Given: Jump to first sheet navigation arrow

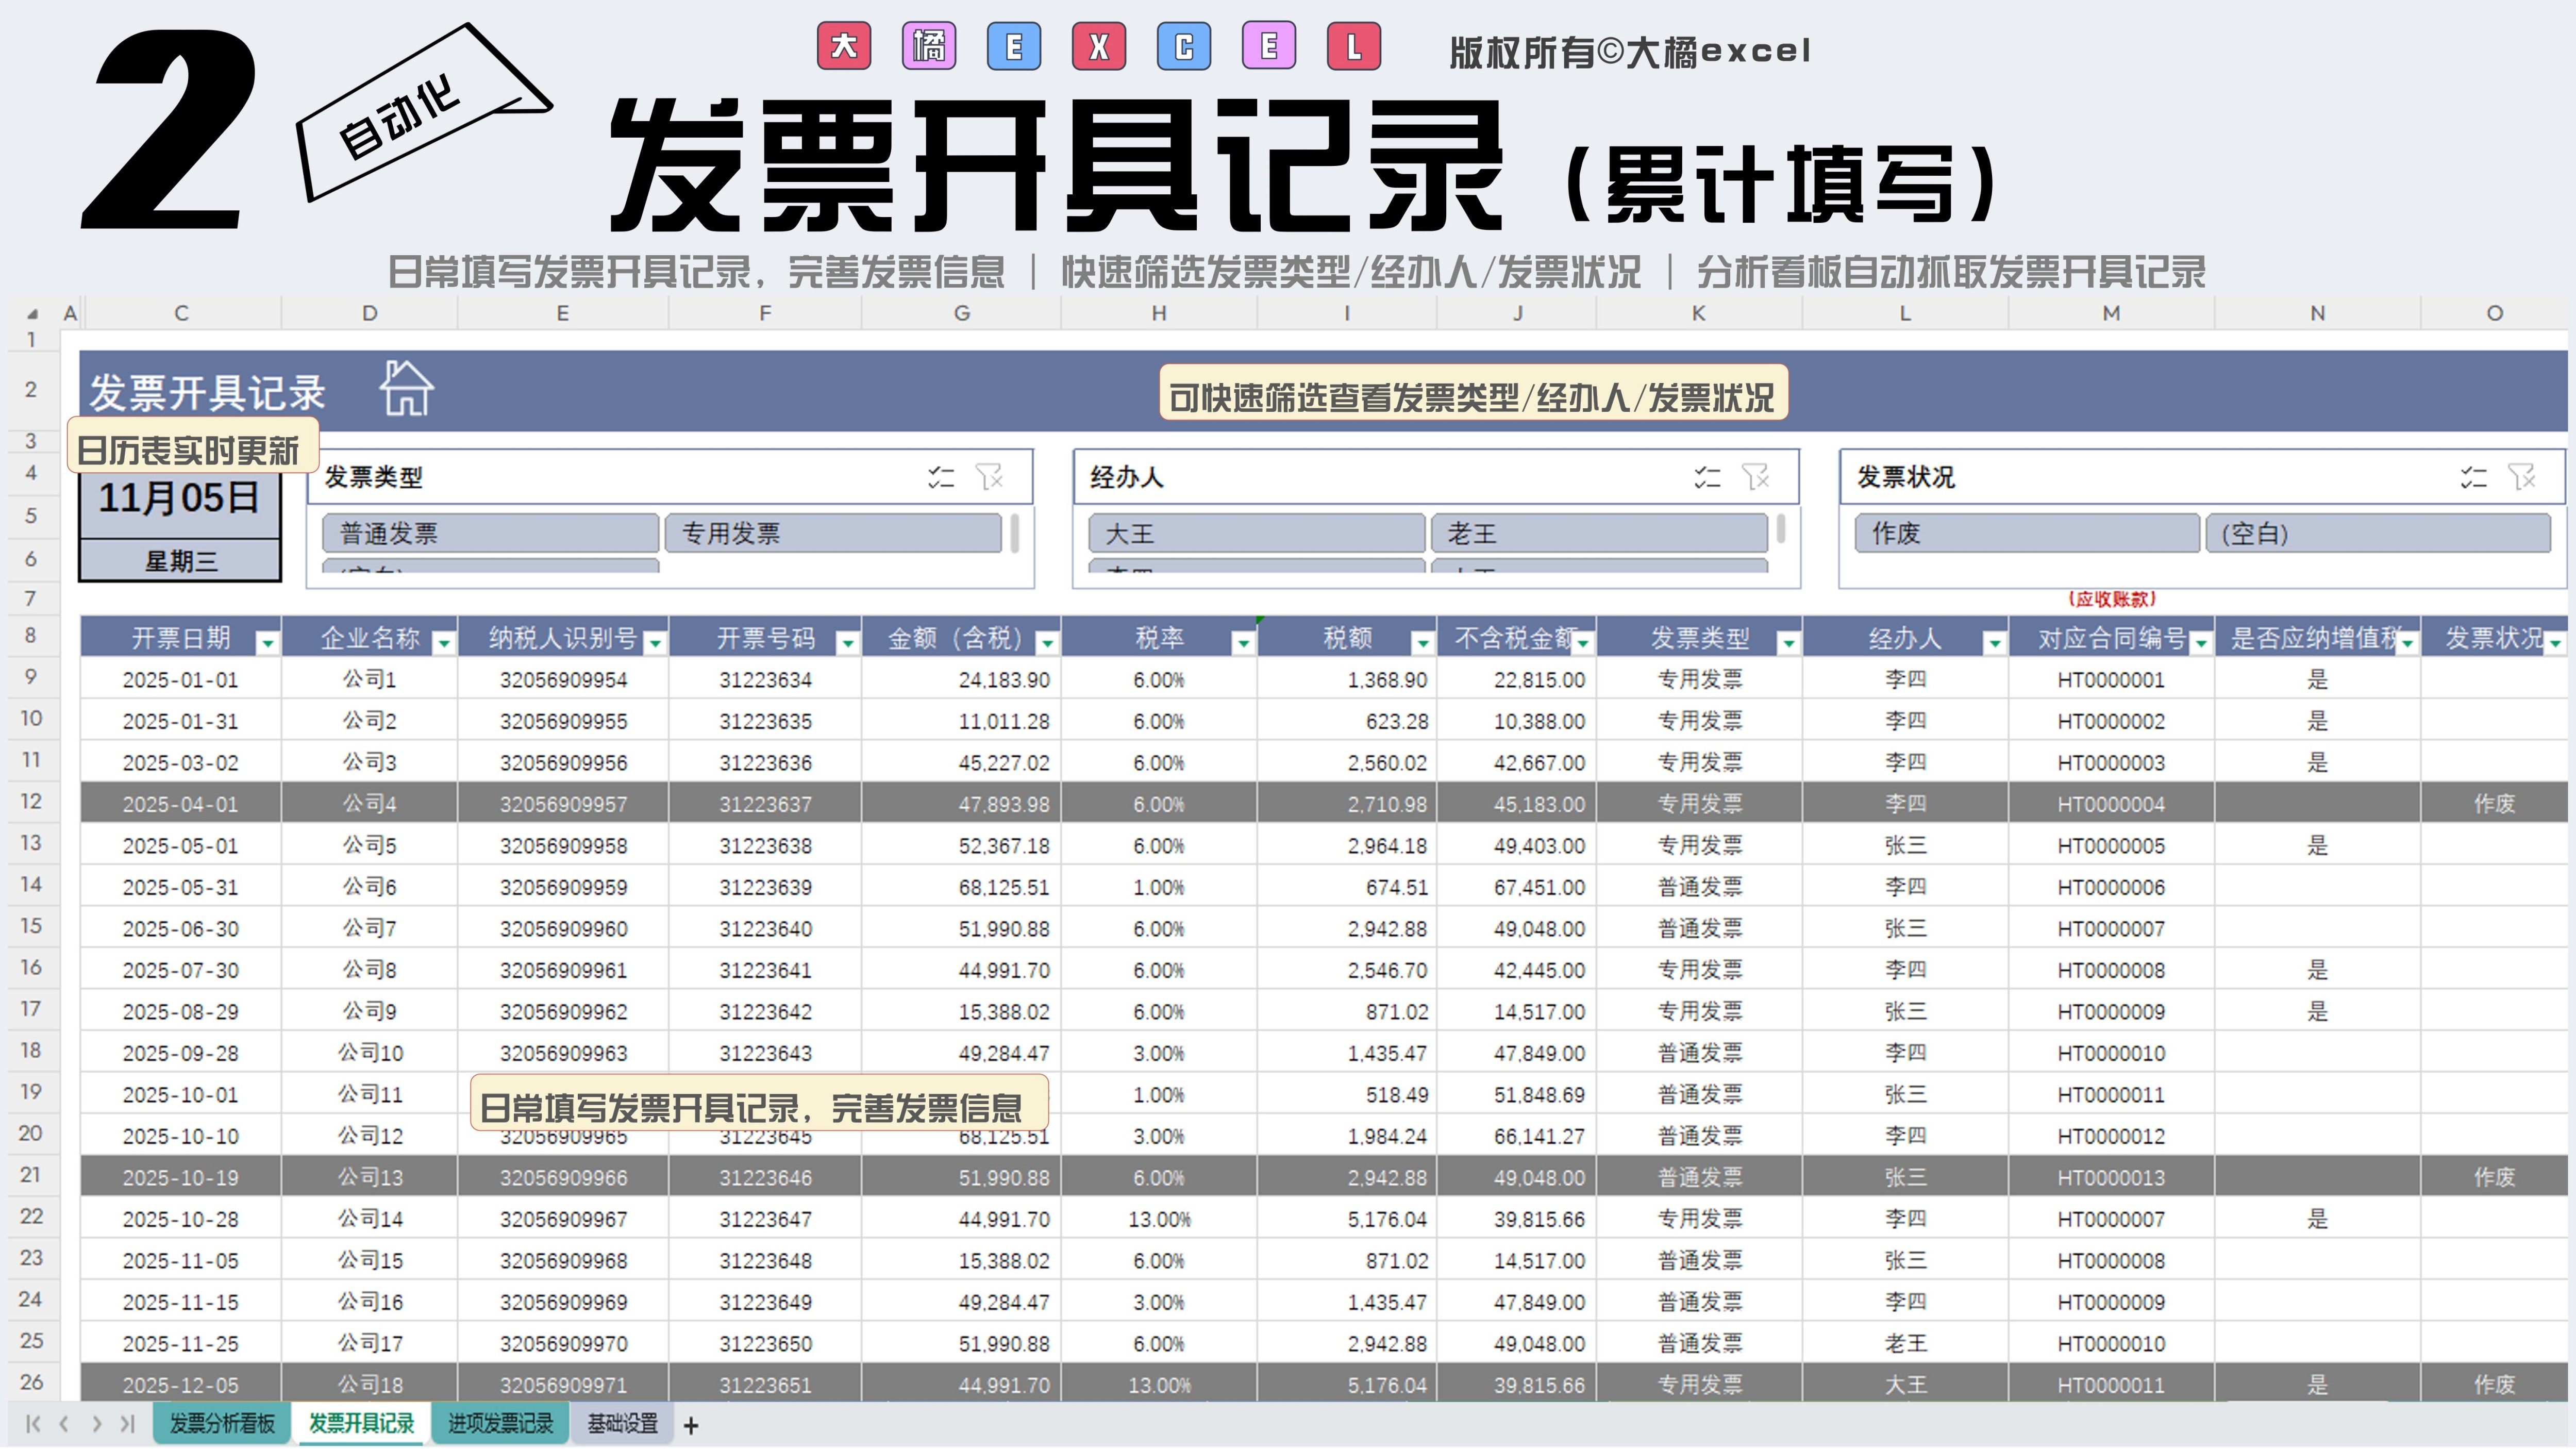Looking at the screenshot, I should (32, 1424).
